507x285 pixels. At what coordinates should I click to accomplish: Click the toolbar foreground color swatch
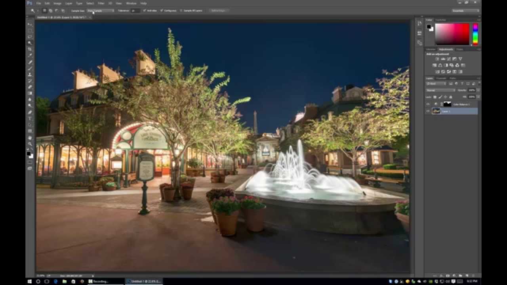point(29,153)
